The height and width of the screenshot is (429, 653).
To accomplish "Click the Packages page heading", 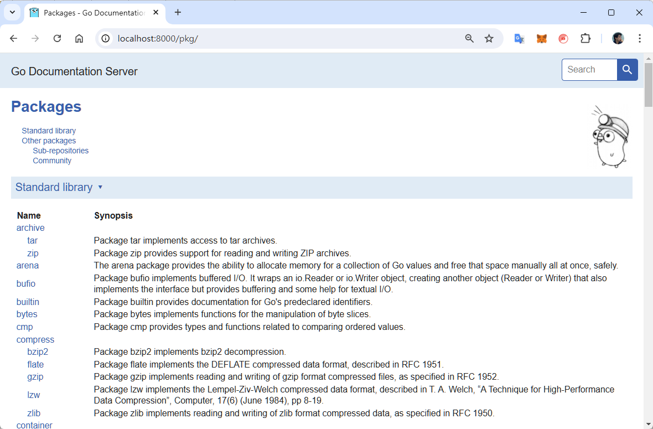I will pos(46,107).
